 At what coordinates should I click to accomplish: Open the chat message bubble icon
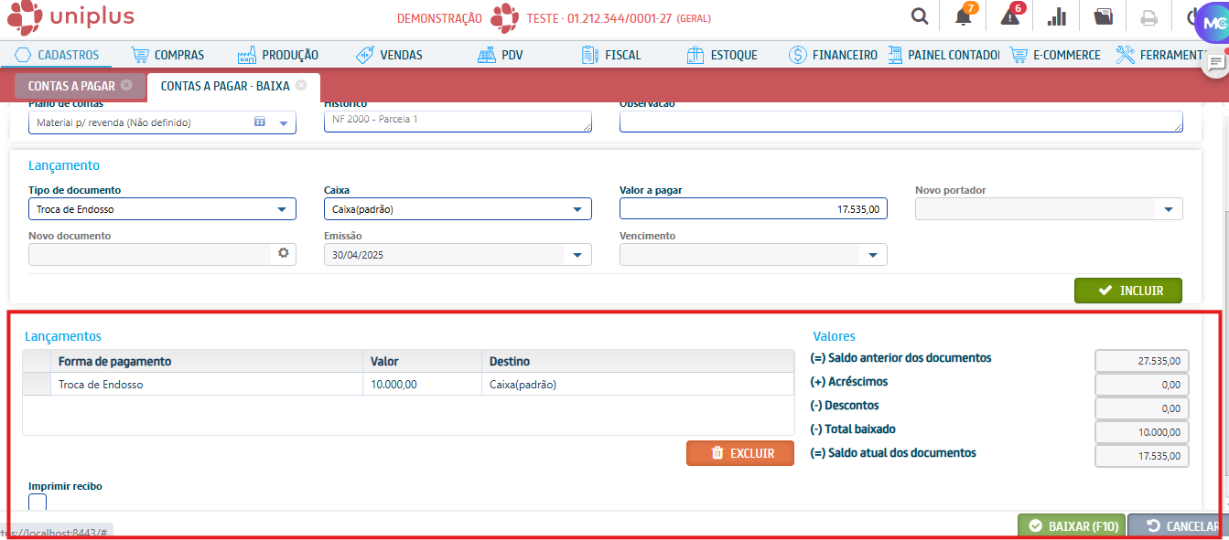[1215, 62]
